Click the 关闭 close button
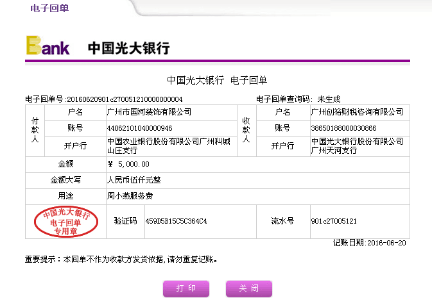The height and width of the screenshot is (305, 432). coord(249,288)
